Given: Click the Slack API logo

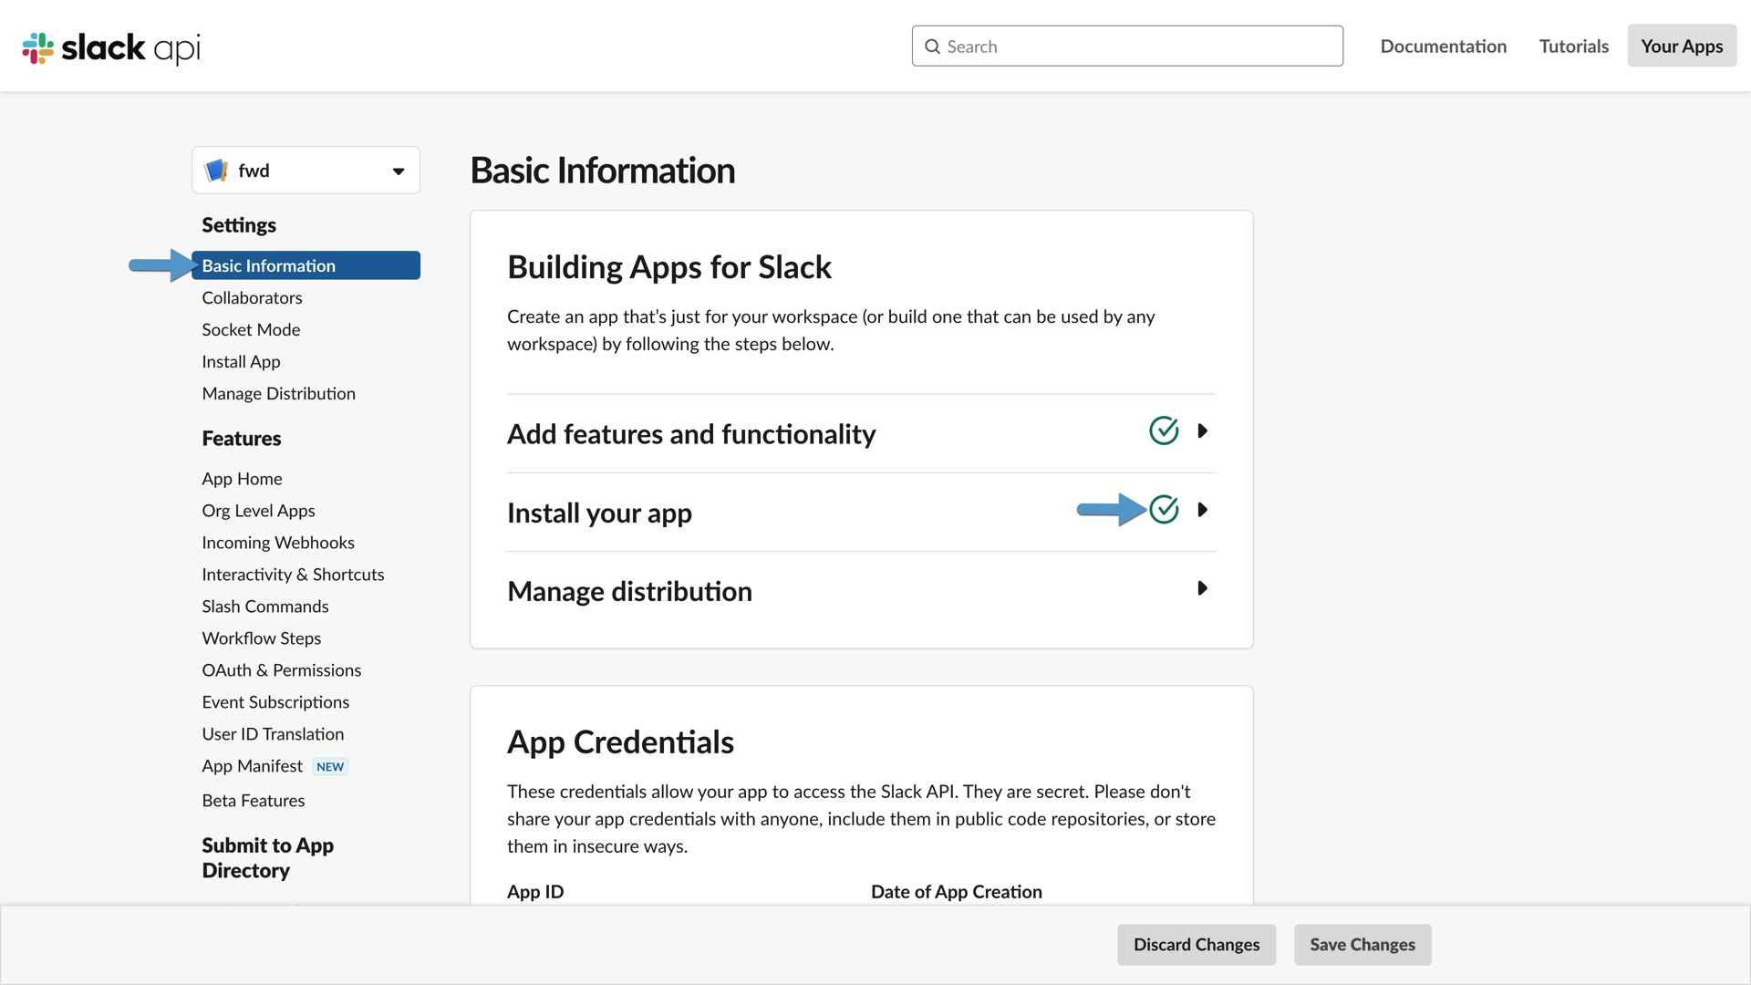Looking at the screenshot, I should point(109,47).
